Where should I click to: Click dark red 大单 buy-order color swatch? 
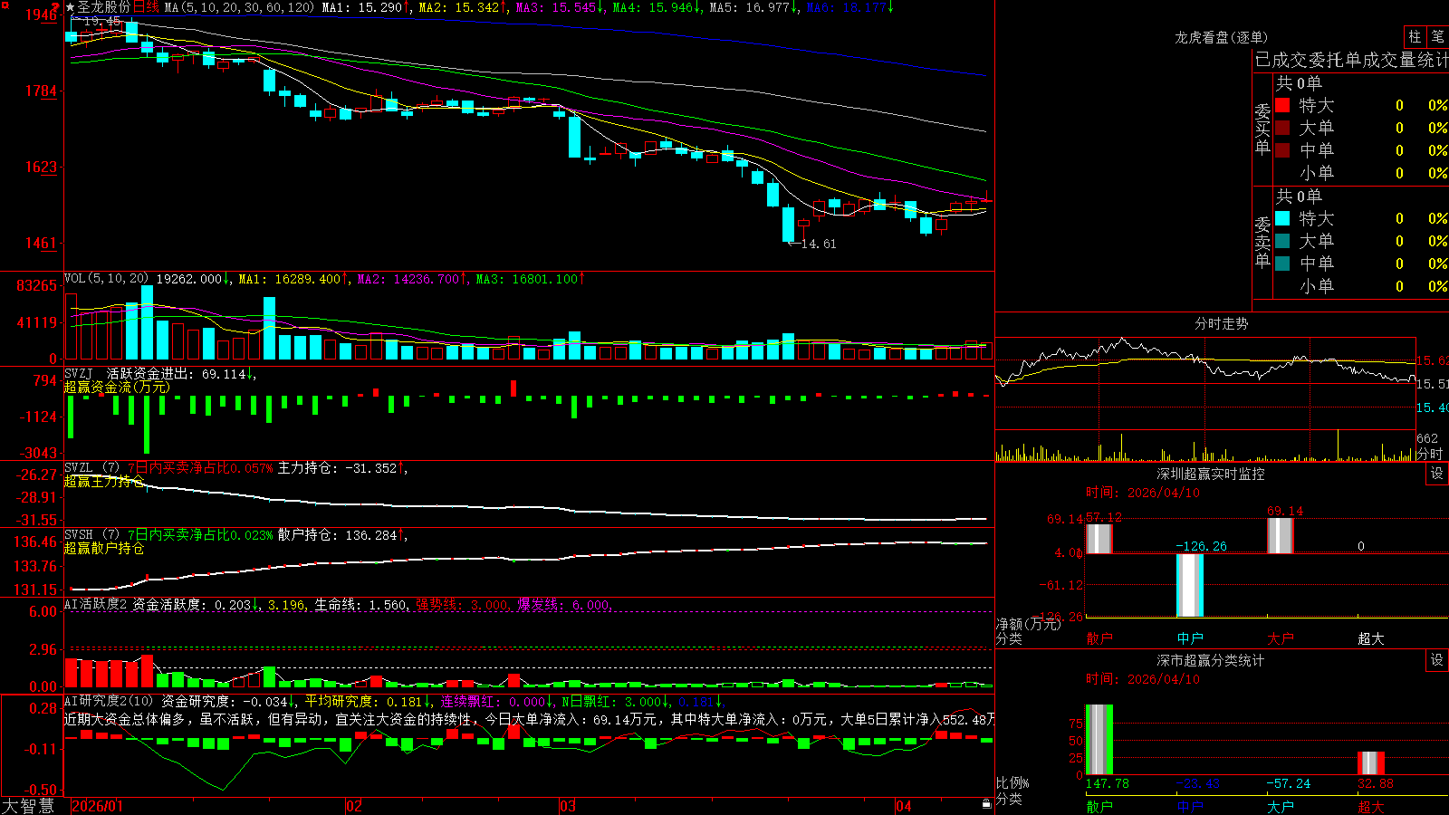pos(1282,128)
